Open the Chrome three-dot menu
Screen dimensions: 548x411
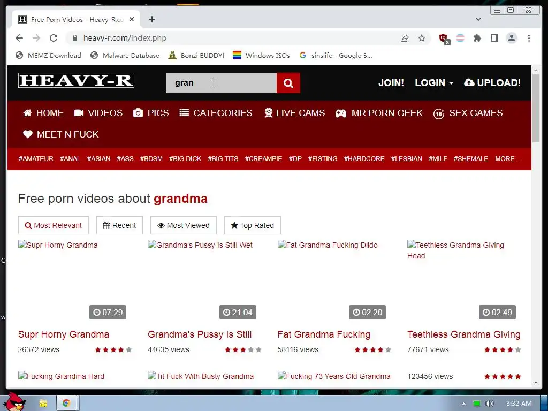[529, 38]
